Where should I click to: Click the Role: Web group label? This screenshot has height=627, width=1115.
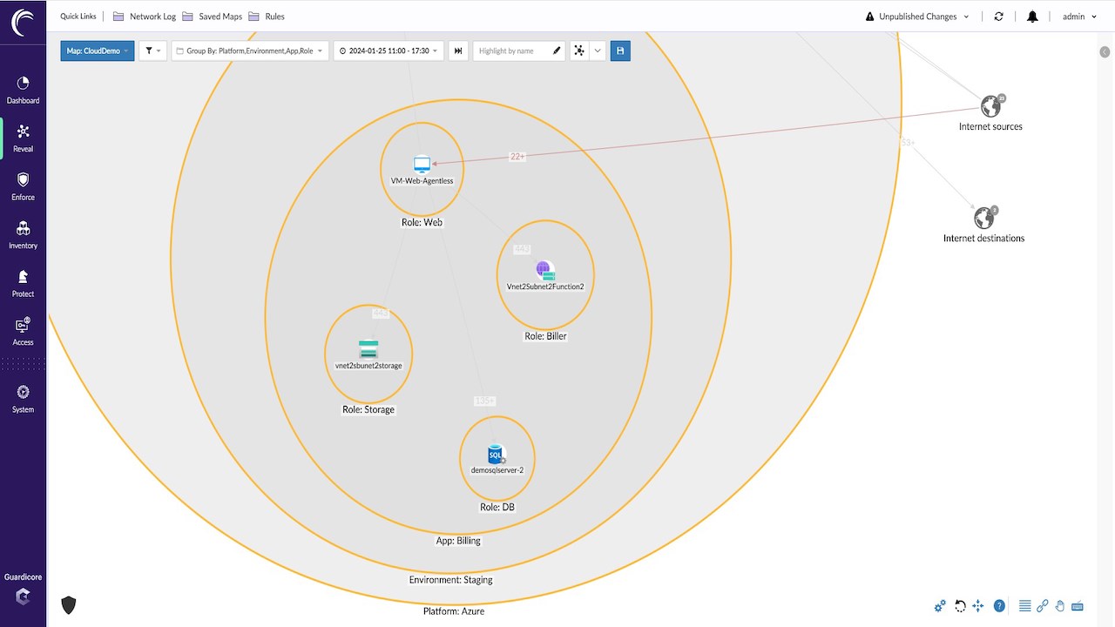[422, 222]
